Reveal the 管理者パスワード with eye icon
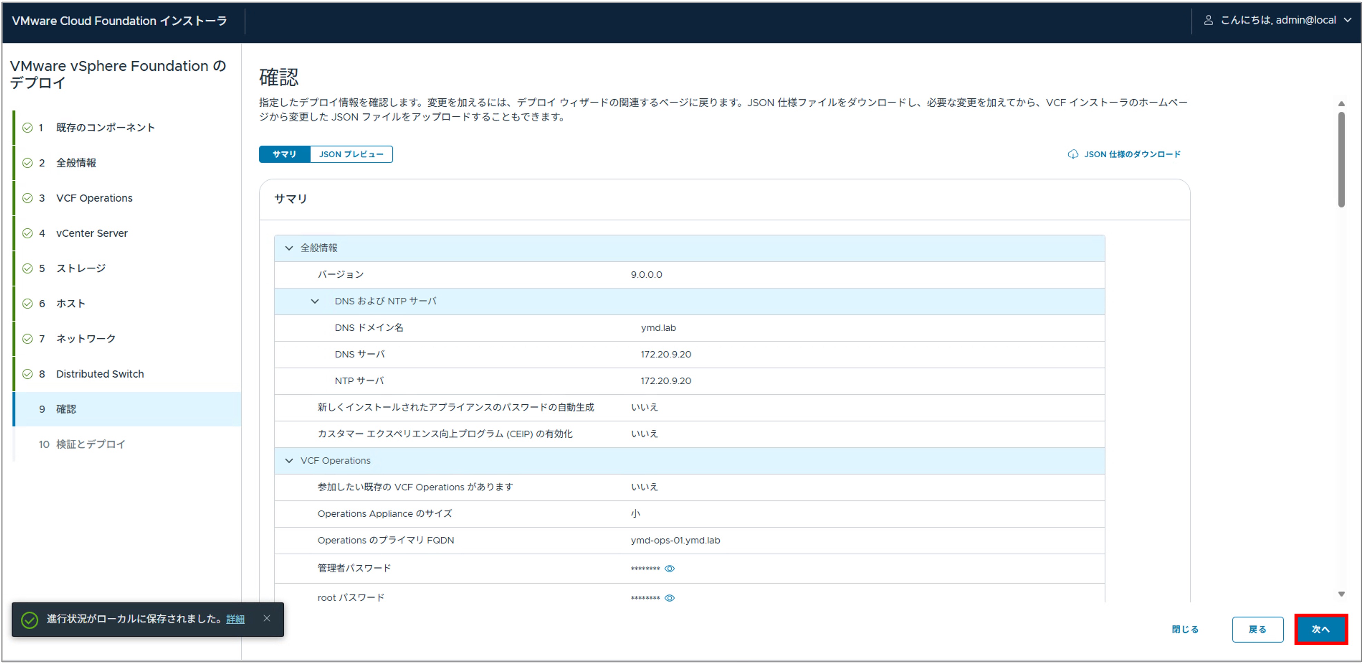 (669, 568)
